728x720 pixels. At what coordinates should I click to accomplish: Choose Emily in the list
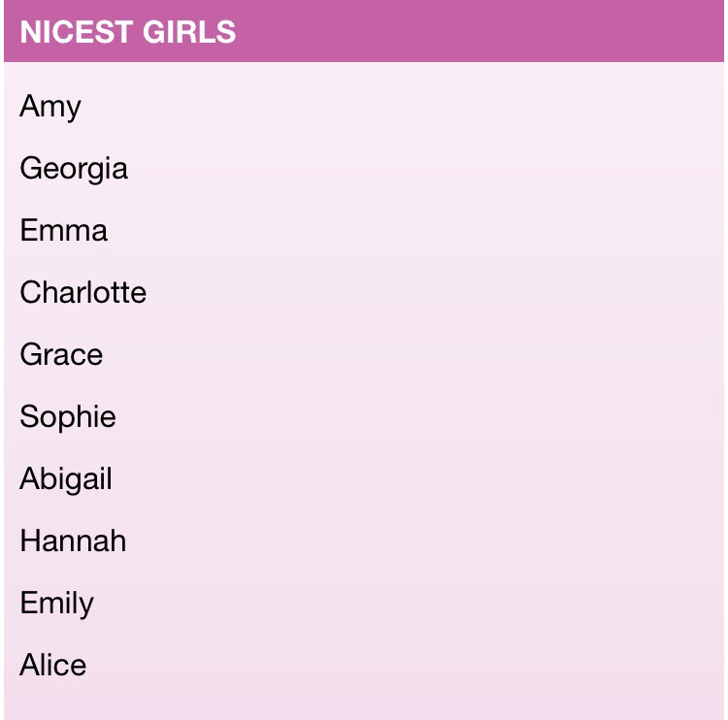point(56,604)
